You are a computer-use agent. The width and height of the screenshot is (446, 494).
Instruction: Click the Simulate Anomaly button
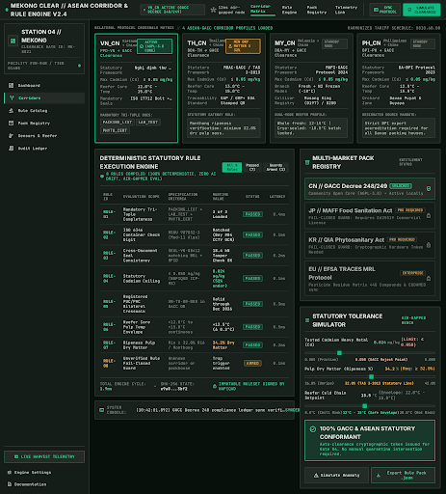click(336, 475)
